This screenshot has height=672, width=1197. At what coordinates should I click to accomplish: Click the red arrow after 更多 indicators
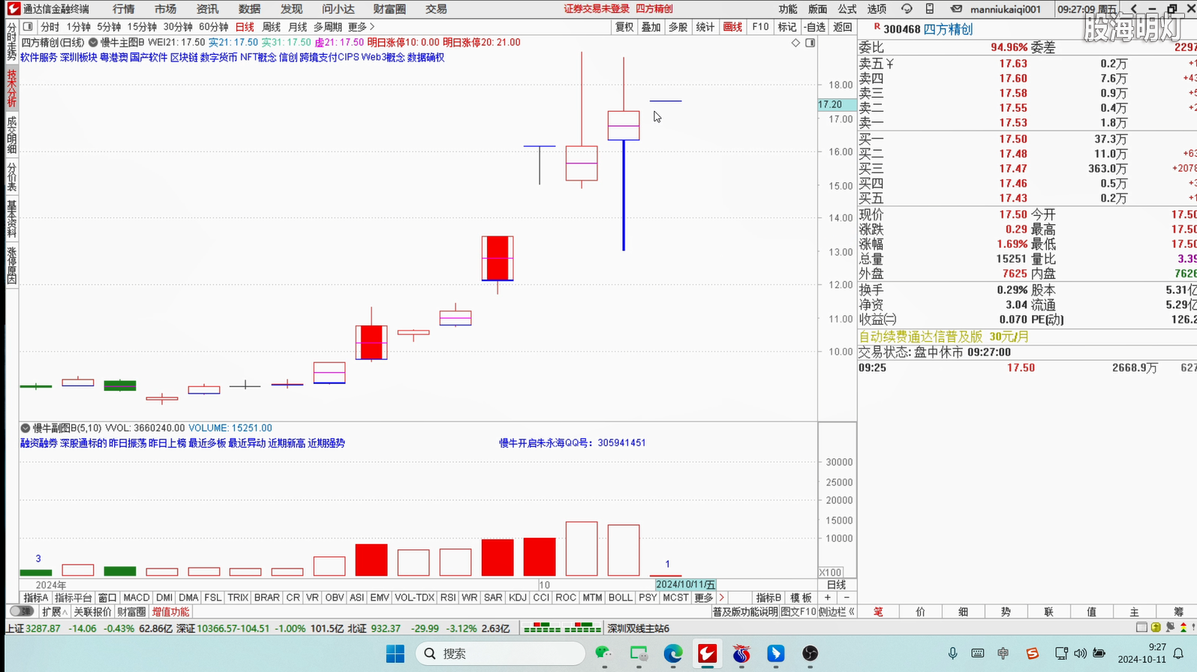click(722, 598)
